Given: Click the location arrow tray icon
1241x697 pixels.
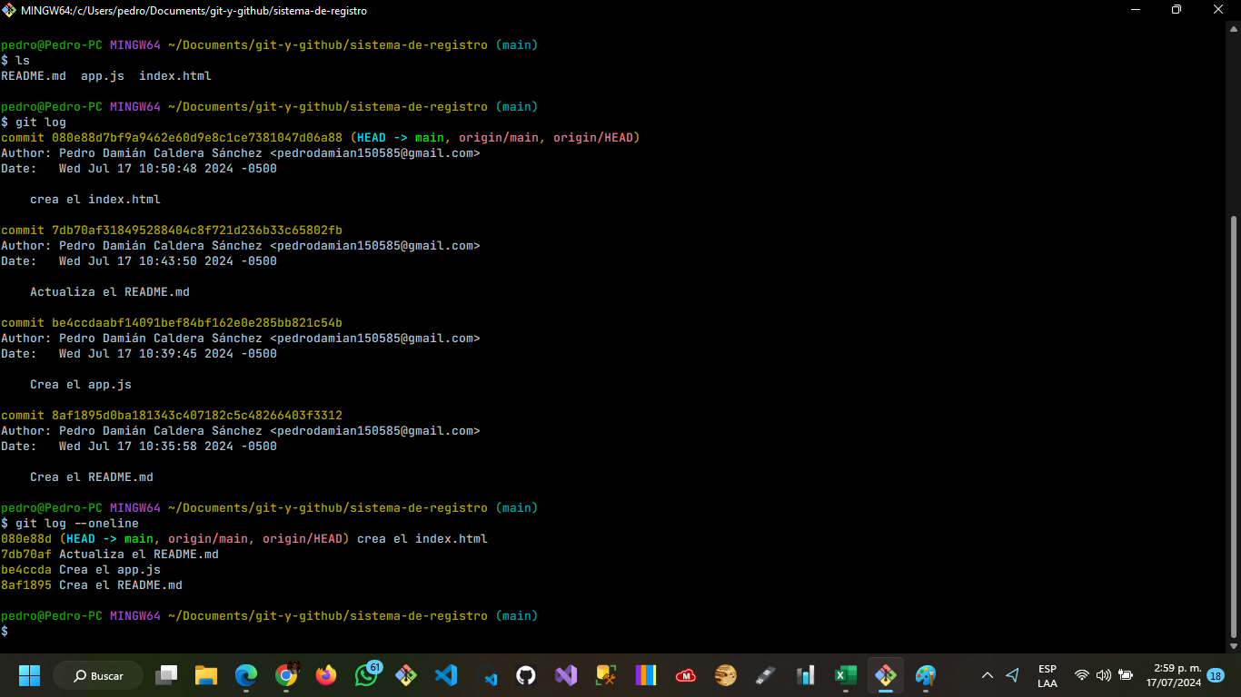Looking at the screenshot, I should point(1013,675).
